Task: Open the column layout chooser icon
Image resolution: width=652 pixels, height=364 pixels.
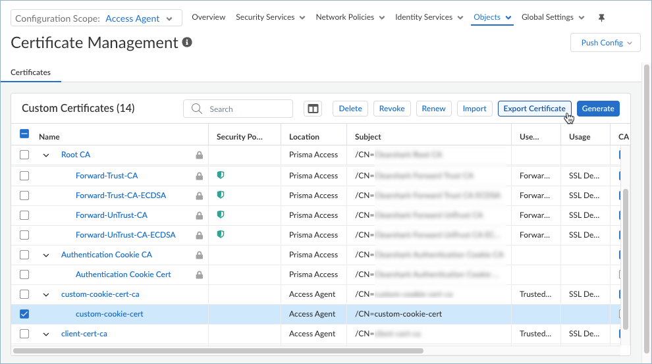Action: [x=313, y=109]
